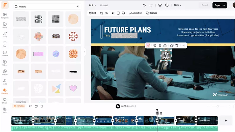Open the layers icon in floating toolbar

pyautogui.click(x=155, y=46)
